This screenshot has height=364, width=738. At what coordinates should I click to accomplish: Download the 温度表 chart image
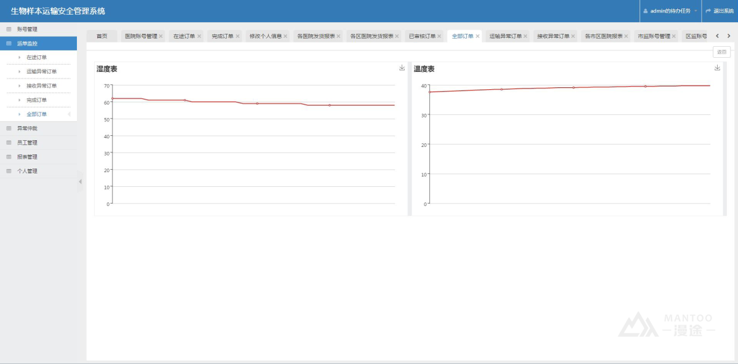point(717,68)
